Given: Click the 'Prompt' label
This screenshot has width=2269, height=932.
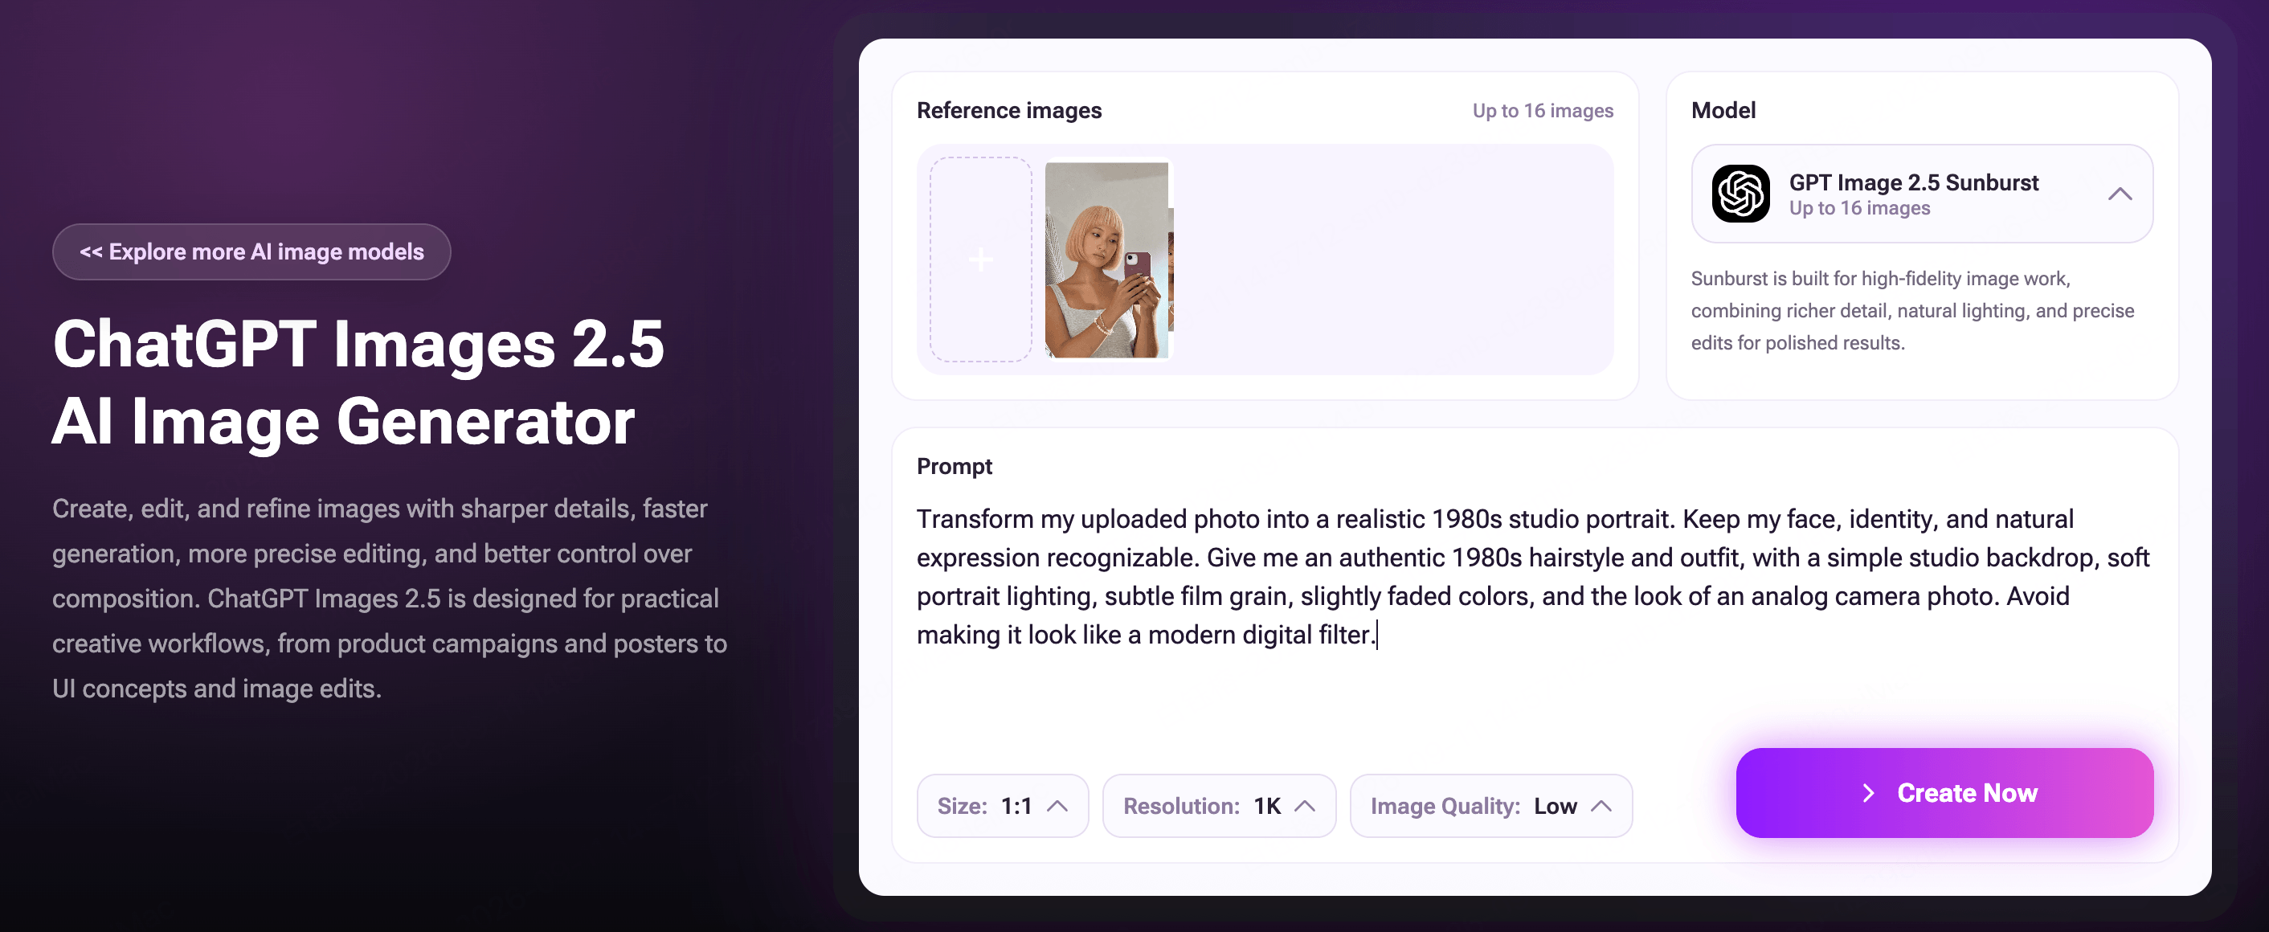Looking at the screenshot, I should coord(954,466).
